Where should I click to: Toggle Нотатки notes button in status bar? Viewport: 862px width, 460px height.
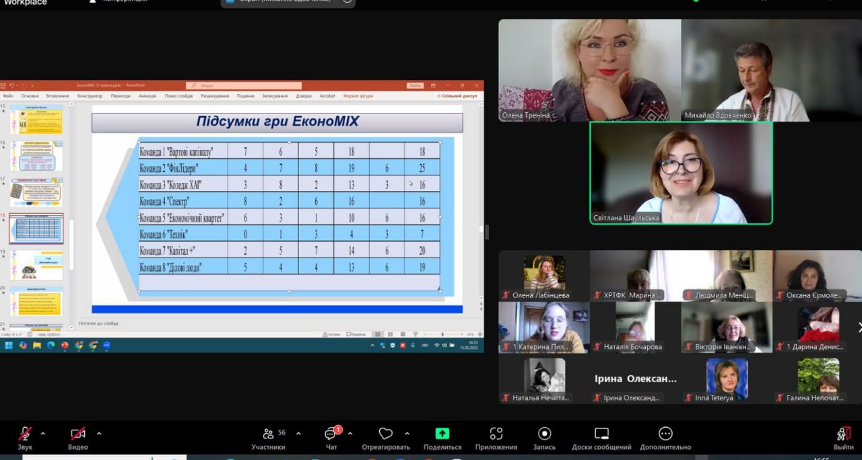(332, 334)
